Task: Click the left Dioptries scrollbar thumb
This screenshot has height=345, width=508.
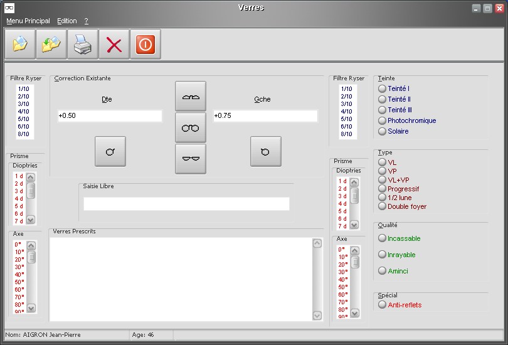Action: 31,191
